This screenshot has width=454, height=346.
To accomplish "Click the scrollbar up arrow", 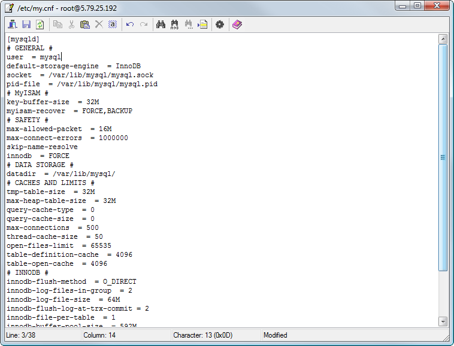I will (443, 39).
